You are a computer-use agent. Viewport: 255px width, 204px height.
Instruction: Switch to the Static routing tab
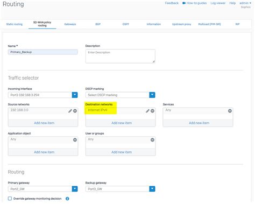pos(15,24)
